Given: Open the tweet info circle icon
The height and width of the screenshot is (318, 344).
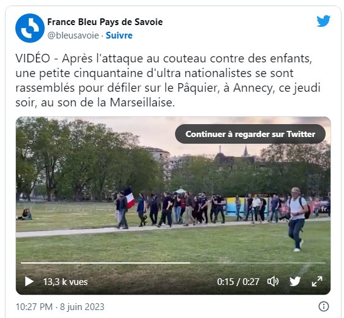Looking at the screenshot, I should 324,306.
